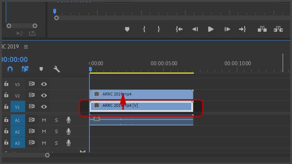Click left handle of source zoom bar
Viewport: 292px width, 164px height.
[9, 26]
